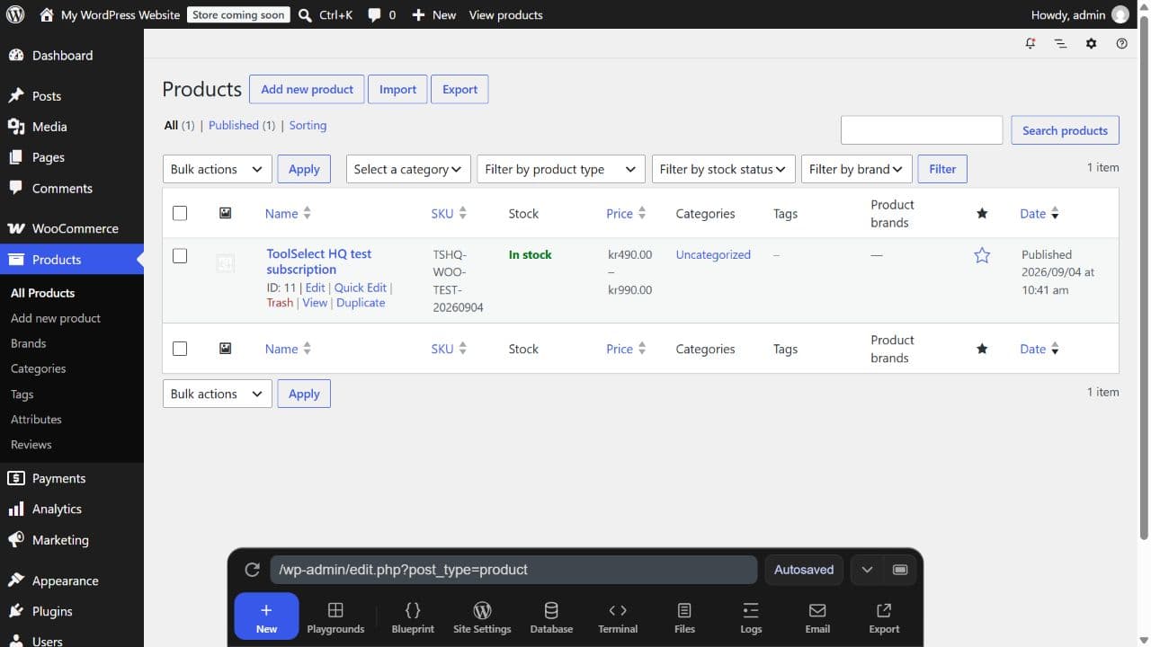1151x647 pixels.
Task: Open the Blueprint braces icon
Action: (x=413, y=617)
